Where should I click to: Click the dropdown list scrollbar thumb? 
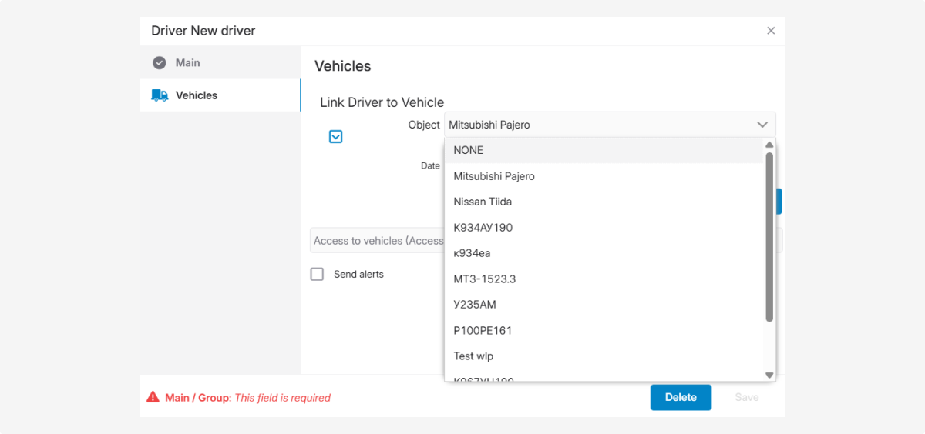(769, 236)
